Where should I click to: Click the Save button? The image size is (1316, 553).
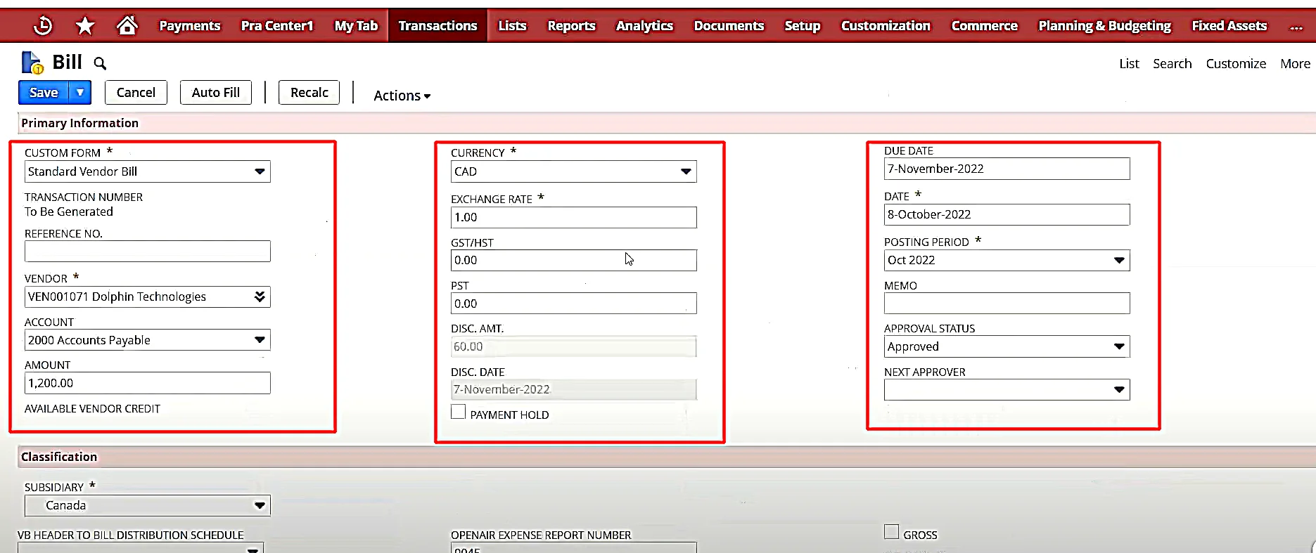[44, 93]
